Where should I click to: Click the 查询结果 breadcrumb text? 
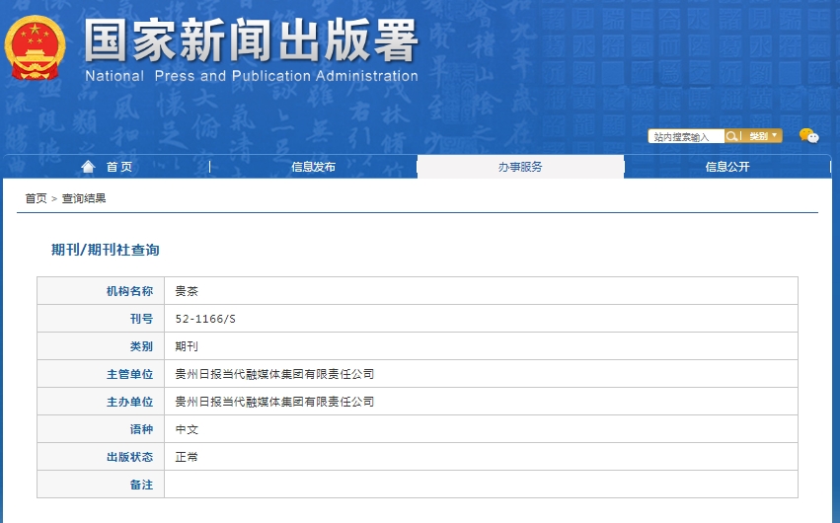point(84,198)
